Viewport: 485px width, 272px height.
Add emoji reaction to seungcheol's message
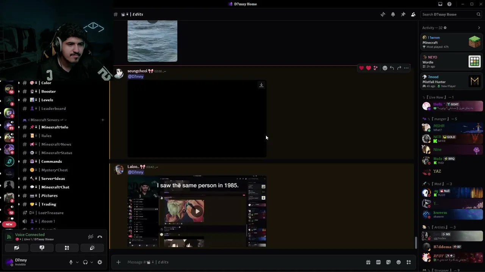click(385, 68)
